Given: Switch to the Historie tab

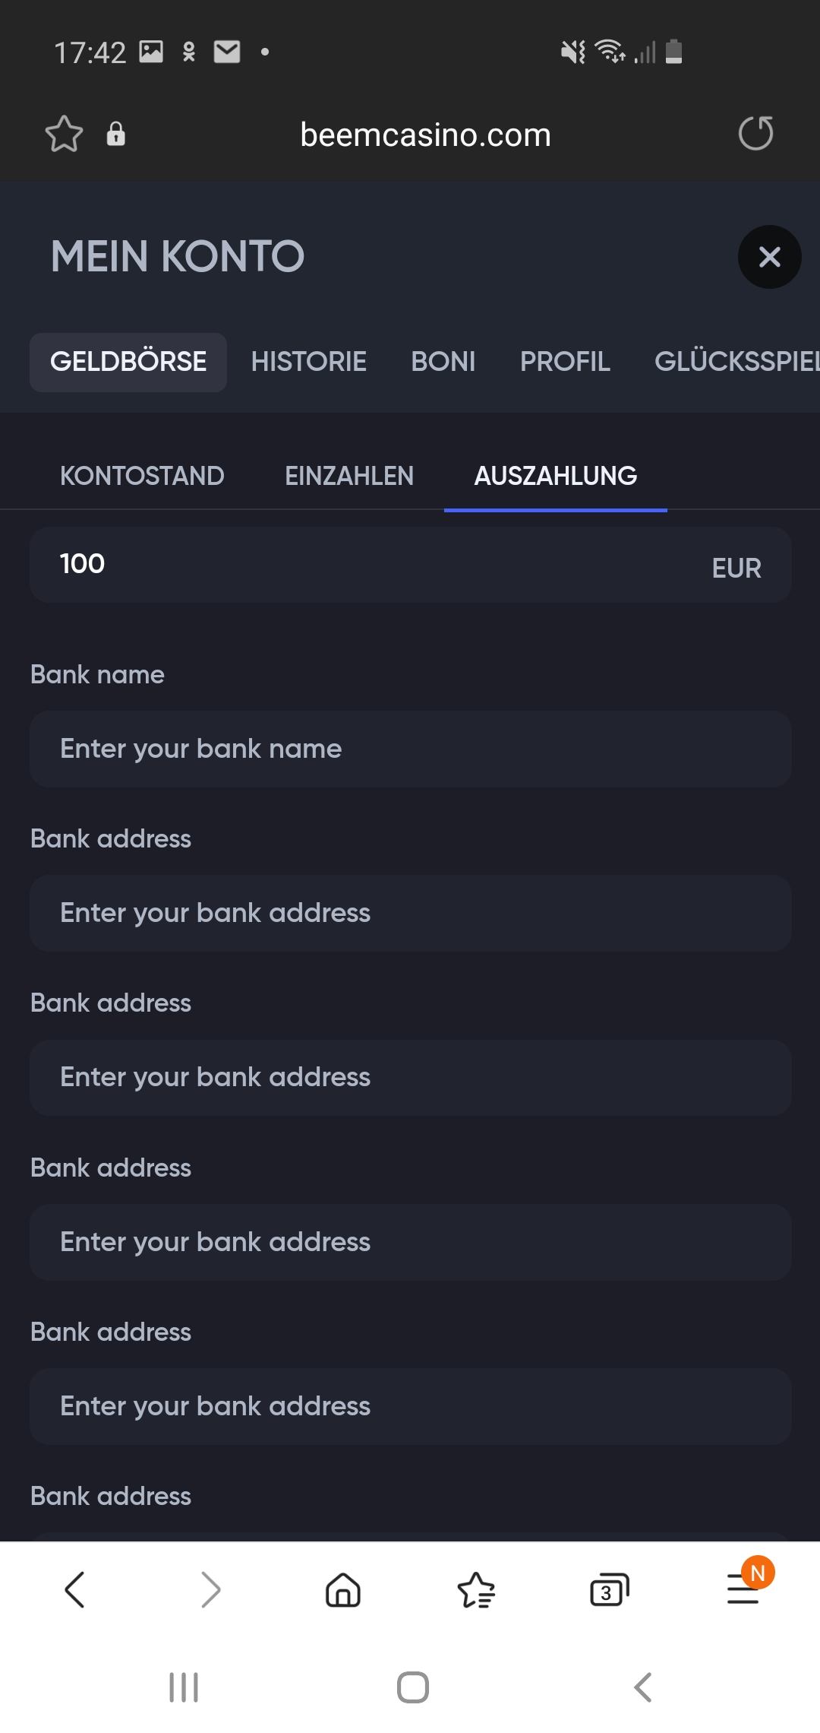Looking at the screenshot, I should coord(308,362).
